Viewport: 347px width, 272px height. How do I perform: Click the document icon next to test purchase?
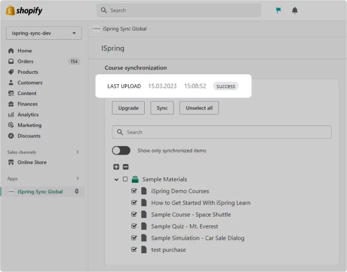(144, 250)
